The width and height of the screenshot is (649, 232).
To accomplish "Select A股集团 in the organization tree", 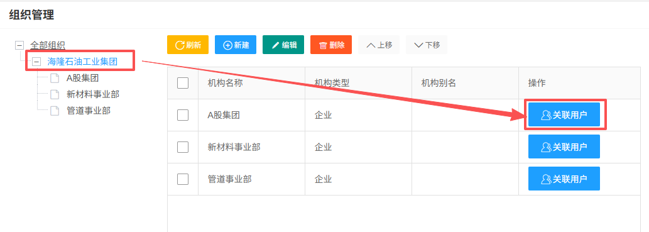I will click(x=82, y=78).
